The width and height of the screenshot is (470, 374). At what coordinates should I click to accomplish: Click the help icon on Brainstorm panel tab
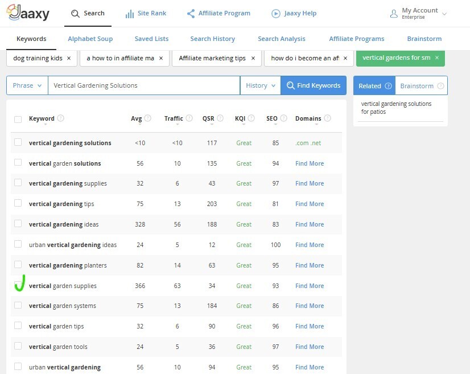coord(440,86)
